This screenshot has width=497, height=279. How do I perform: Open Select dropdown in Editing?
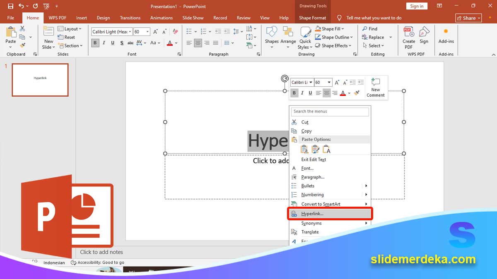[x=373, y=45]
